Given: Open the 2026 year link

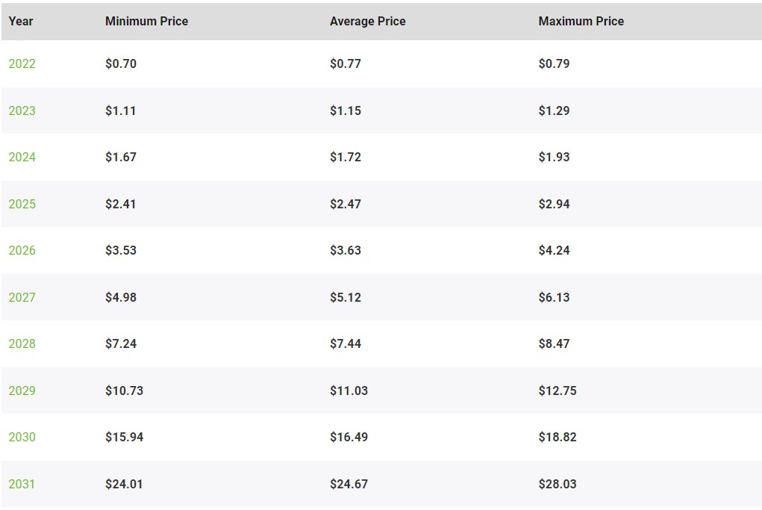Looking at the screenshot, I should pyautogui.click(x=22, y=250).
